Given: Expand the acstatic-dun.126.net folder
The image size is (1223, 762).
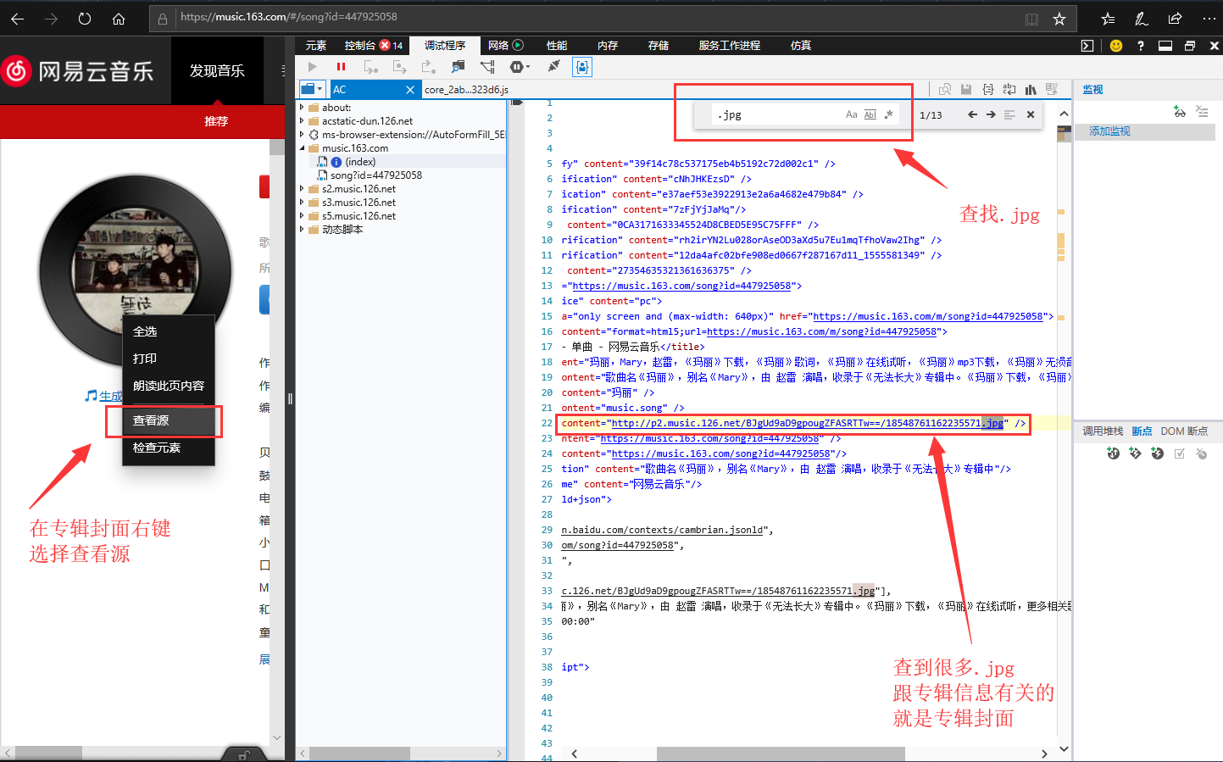Looking at the screenshot, I should (302, 121).
